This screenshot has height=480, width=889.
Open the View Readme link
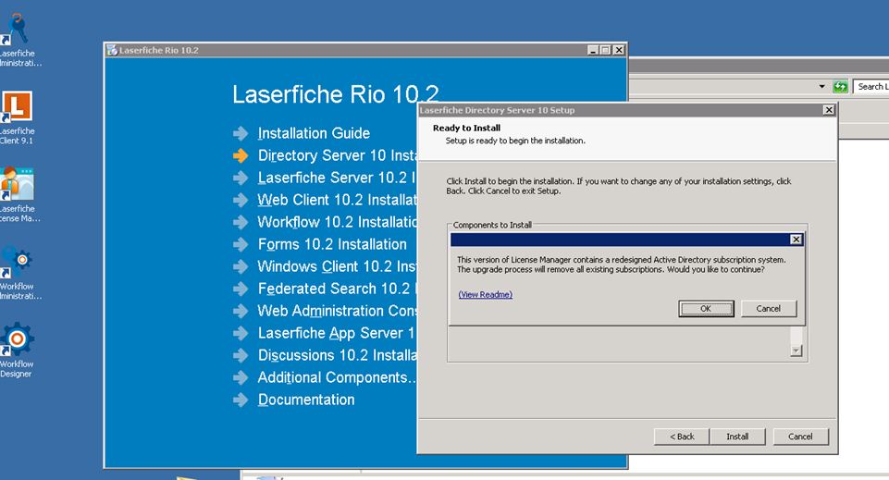click(485, 295)
